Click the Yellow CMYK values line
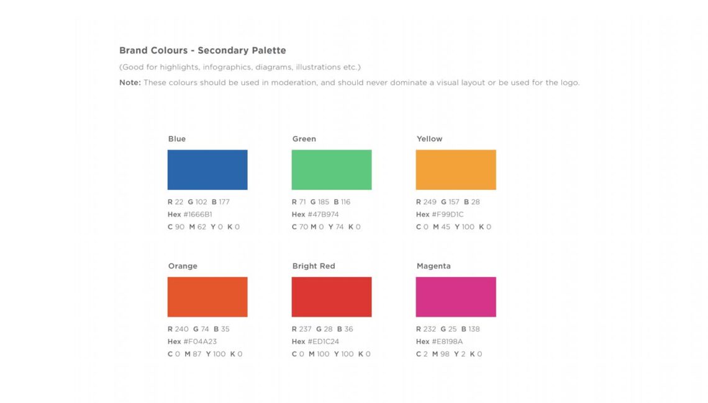708x403 pixels. point(453,227)
